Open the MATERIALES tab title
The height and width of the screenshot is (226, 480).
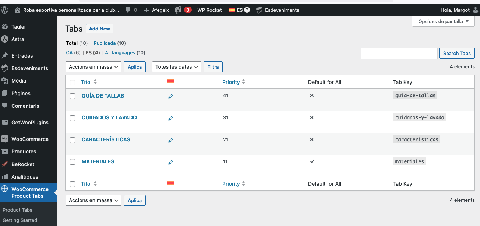[x=98, y=161]
